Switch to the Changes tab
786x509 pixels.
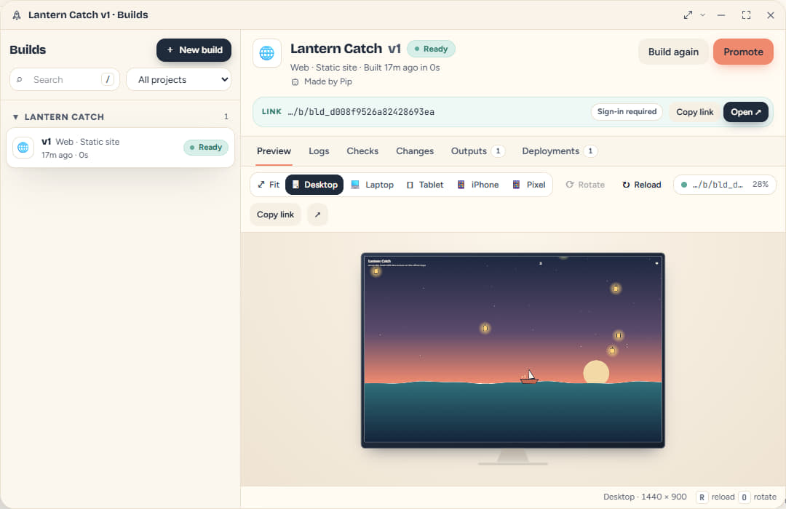point(415,151)
